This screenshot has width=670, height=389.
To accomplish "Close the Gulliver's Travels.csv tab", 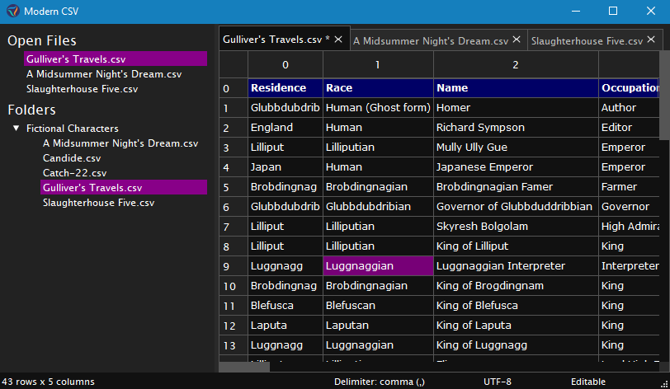I will click(x=338, y=40).
